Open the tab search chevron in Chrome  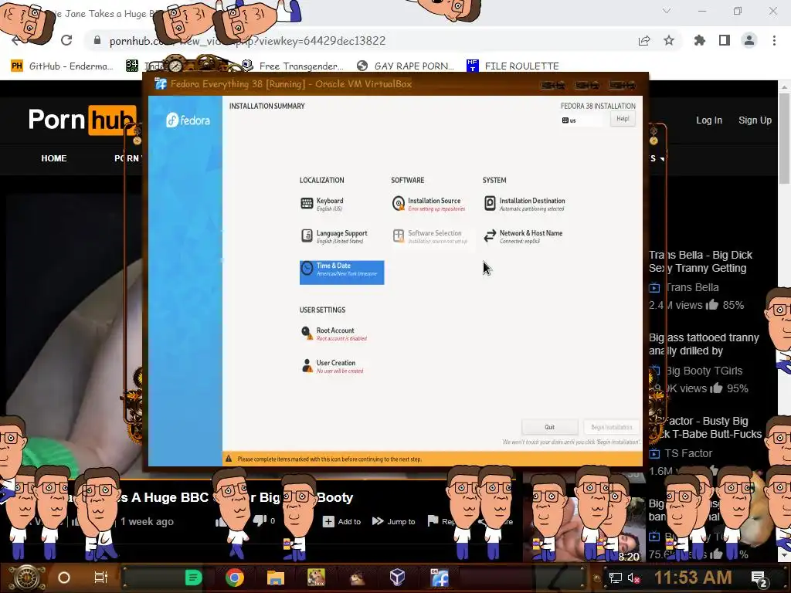pos(667,11)
